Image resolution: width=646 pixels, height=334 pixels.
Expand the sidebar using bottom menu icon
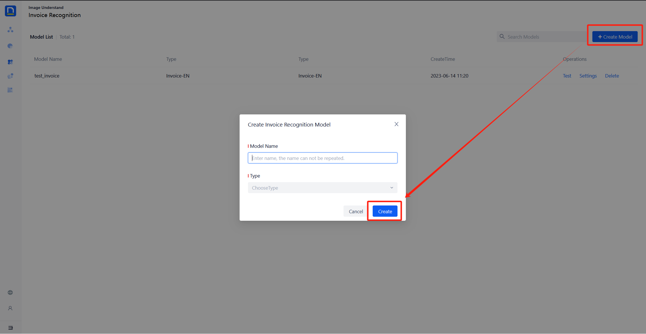(x=11, y=328)
